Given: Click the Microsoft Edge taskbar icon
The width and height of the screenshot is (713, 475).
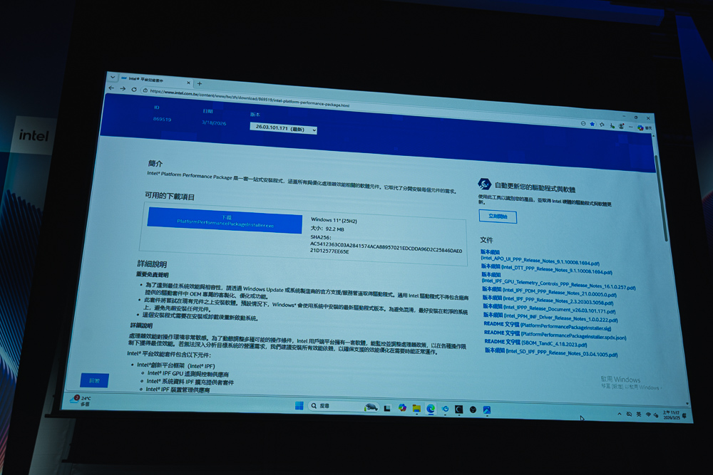Looking at the screenshot, I should coord(431,409).
